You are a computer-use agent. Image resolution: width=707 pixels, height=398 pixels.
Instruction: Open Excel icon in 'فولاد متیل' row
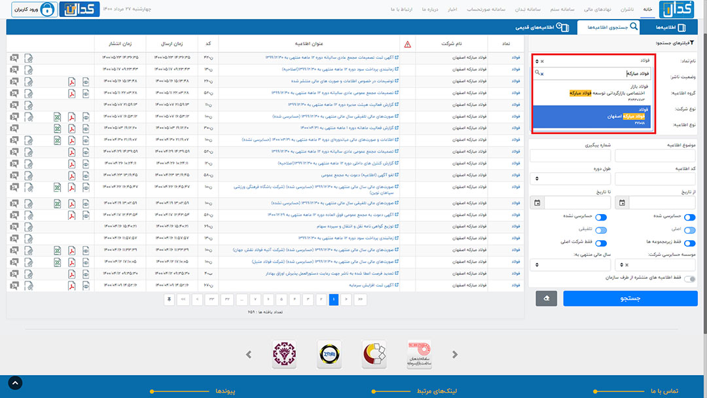click(57, 262)
